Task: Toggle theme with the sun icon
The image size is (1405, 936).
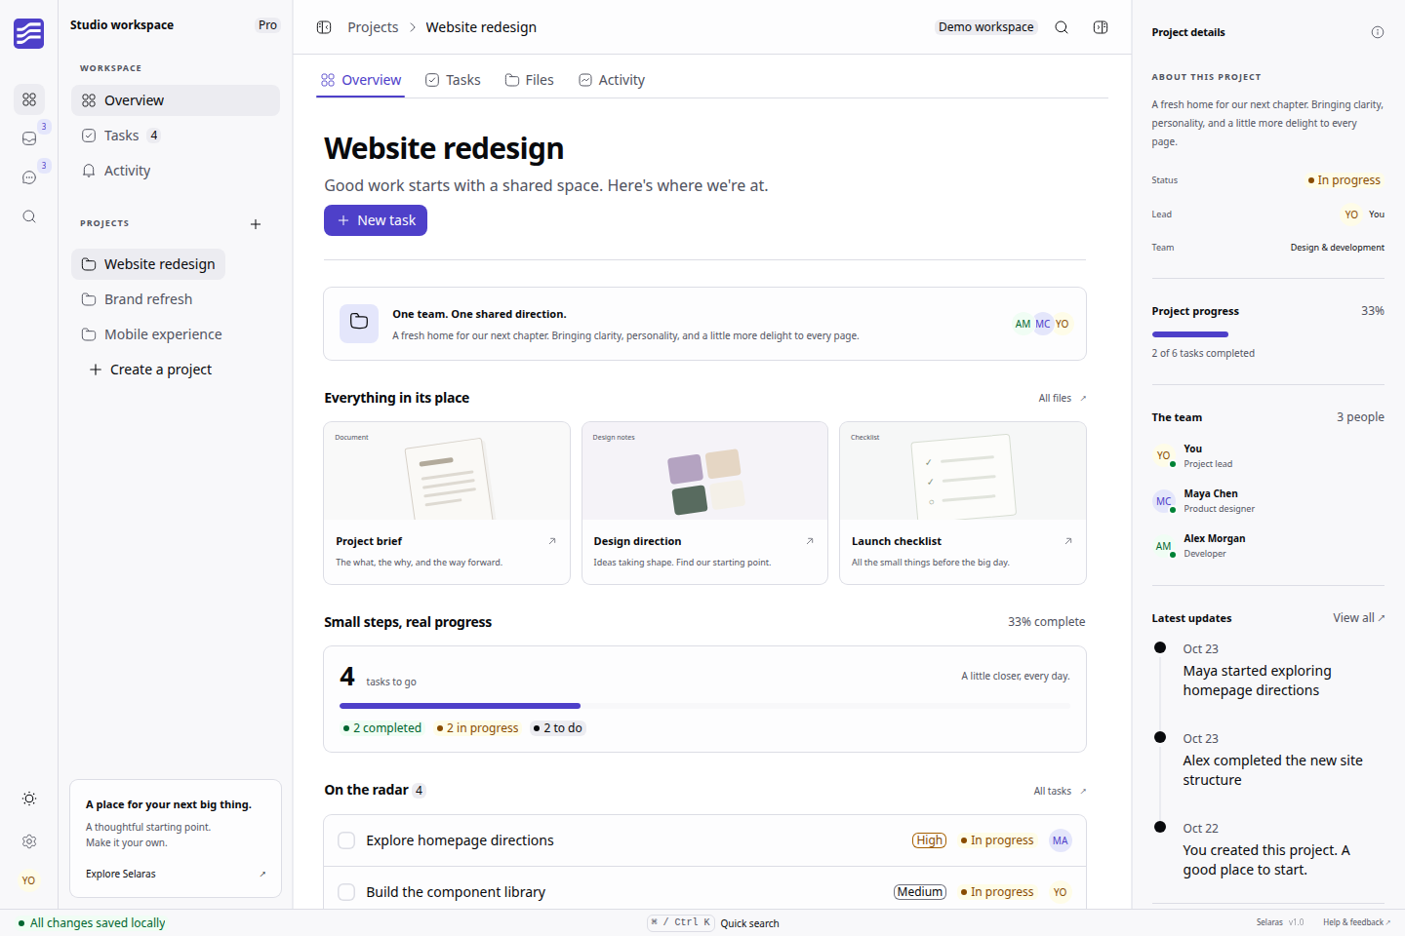Action: coord(29,799)
